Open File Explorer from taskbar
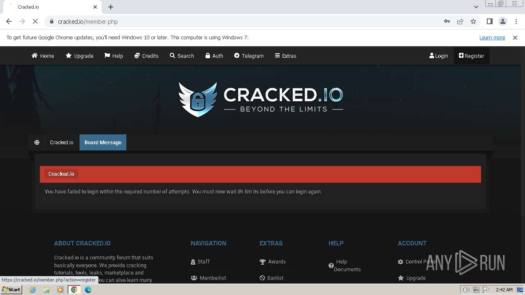The image size is (525, 295). 46,290
